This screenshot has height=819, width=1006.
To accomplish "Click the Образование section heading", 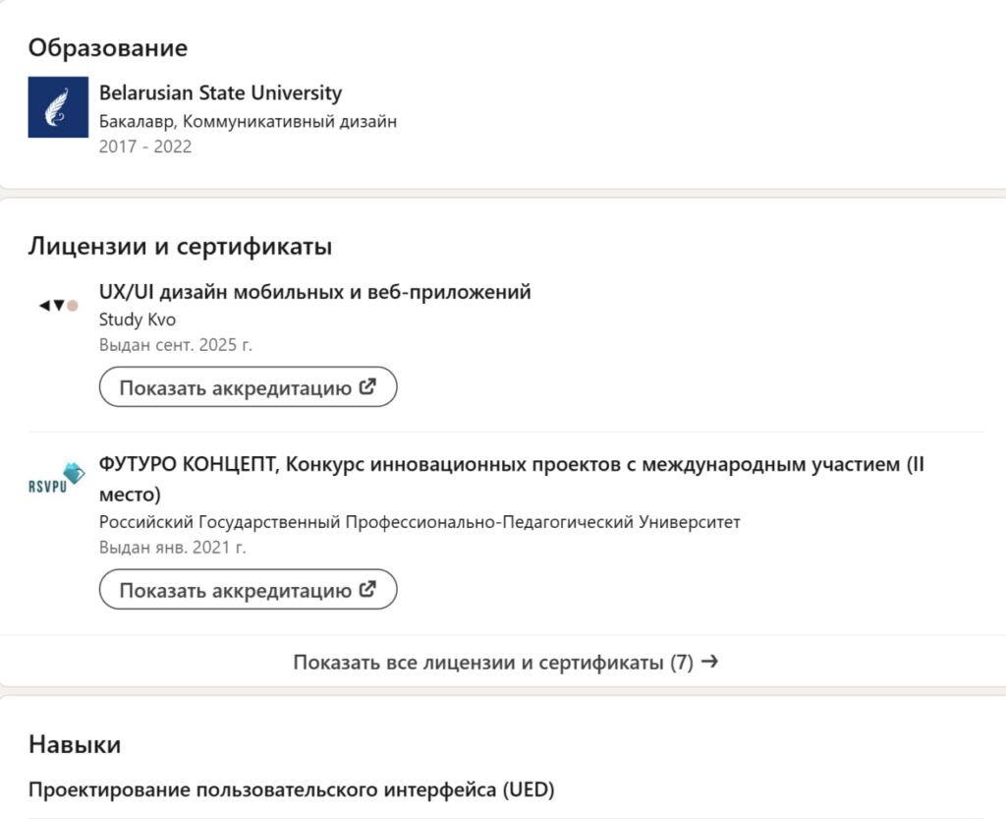I will (x=107, y=47).
